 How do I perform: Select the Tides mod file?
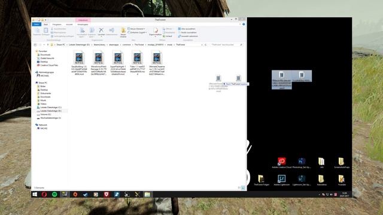click(x=137, y=63)
